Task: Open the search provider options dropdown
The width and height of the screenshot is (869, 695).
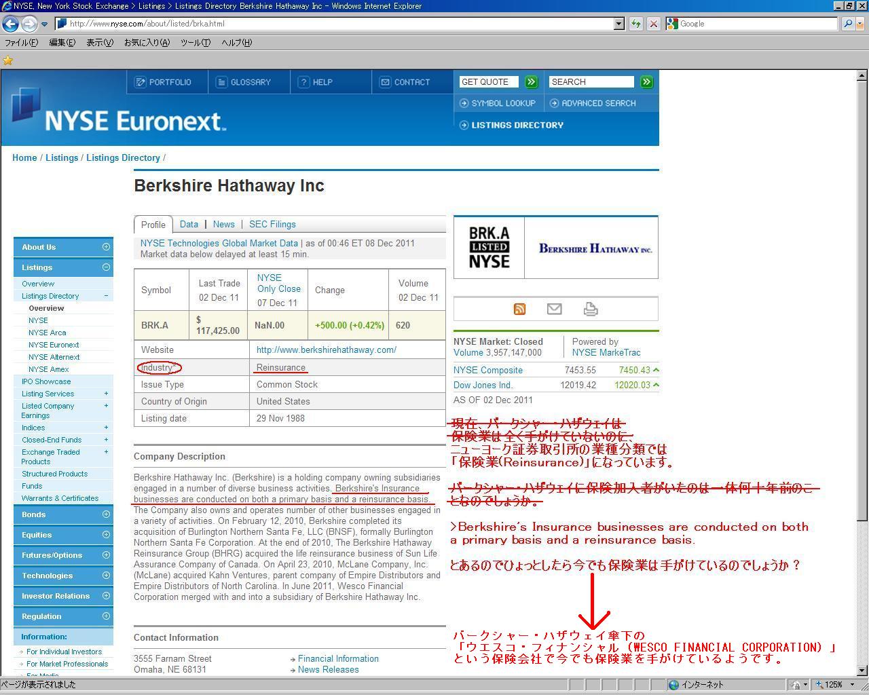Action: coord(860,24)
